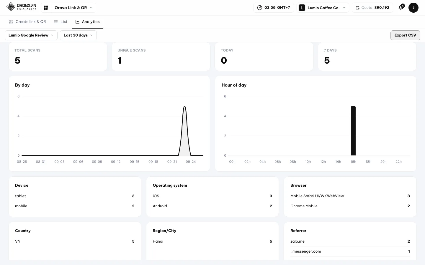Viewport: 425px width, 265px height.
Task: Click the l.messenger.com referrer row
Action: point(350,251)
